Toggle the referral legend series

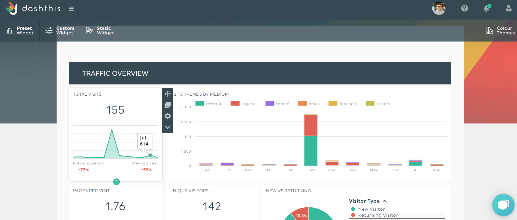208,104
